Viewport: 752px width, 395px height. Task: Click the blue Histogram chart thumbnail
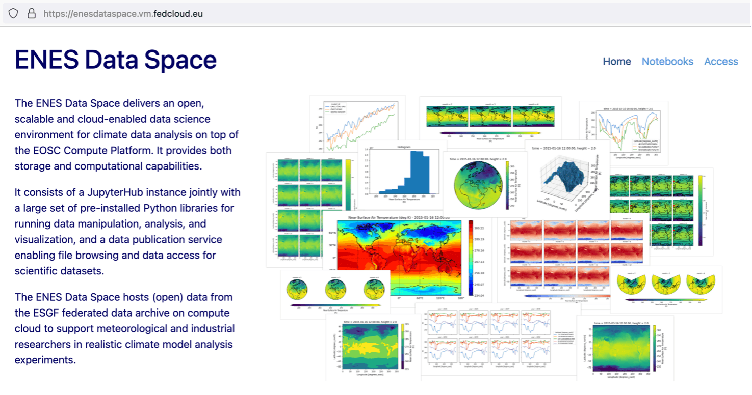click(402, 174)
